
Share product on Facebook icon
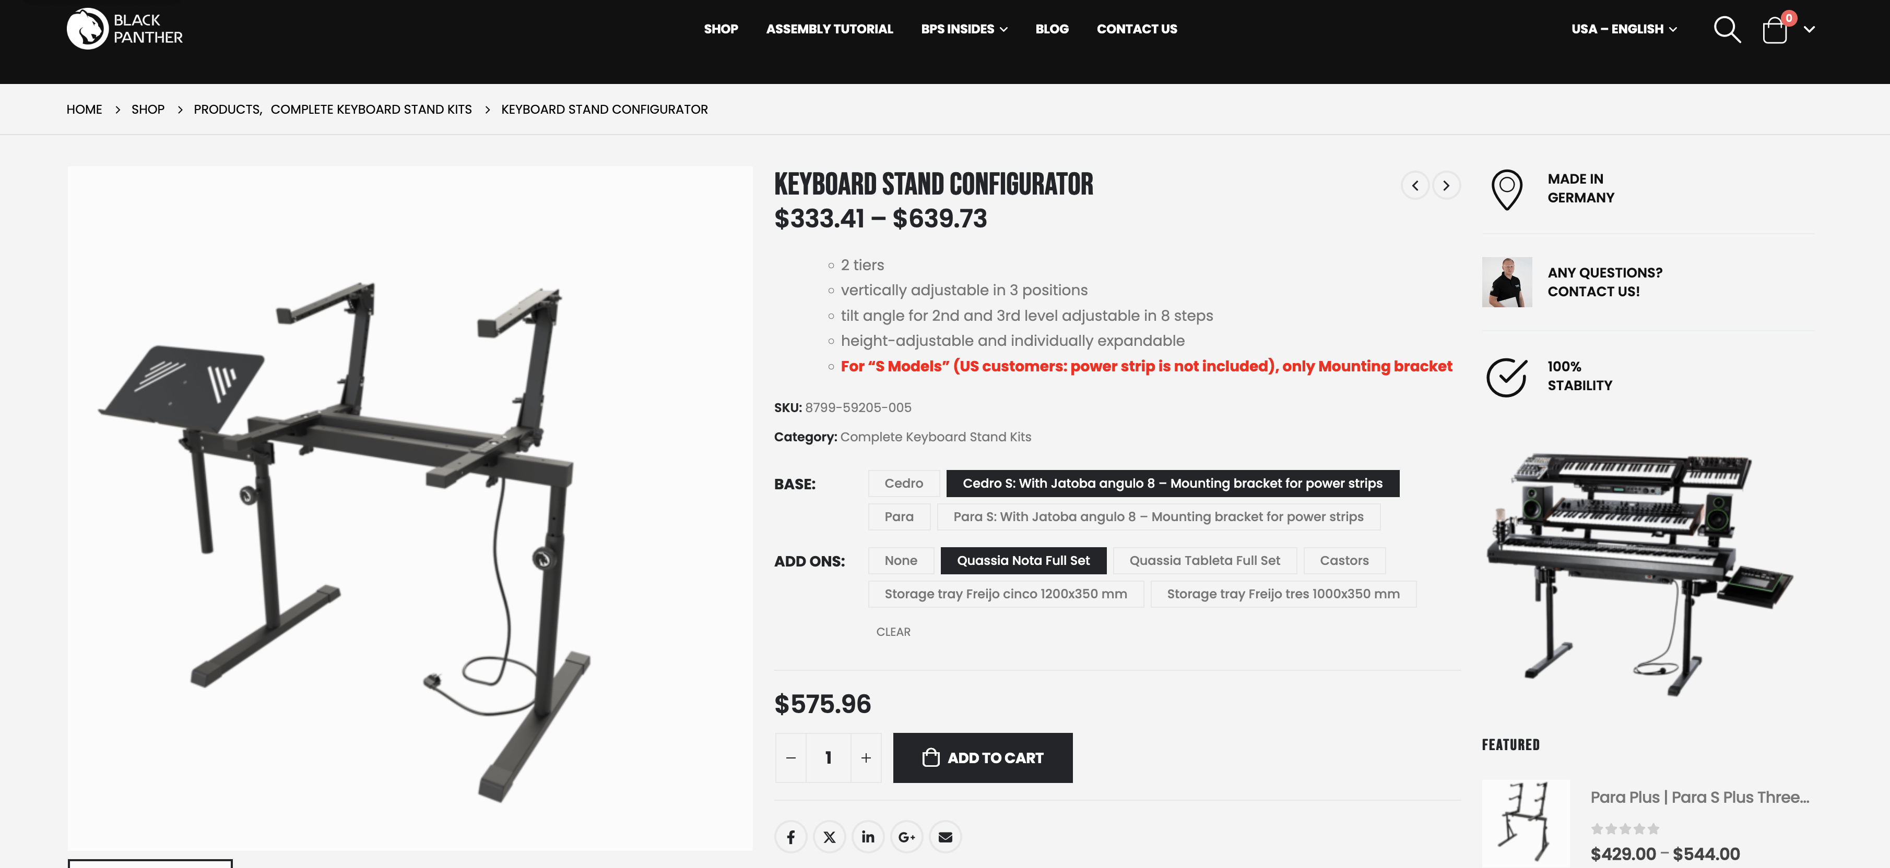[790, 837]
